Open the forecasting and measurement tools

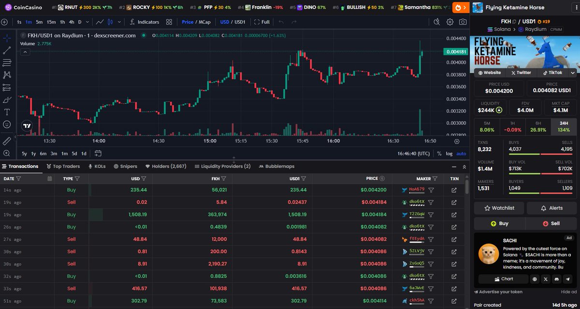click(7, 87)
